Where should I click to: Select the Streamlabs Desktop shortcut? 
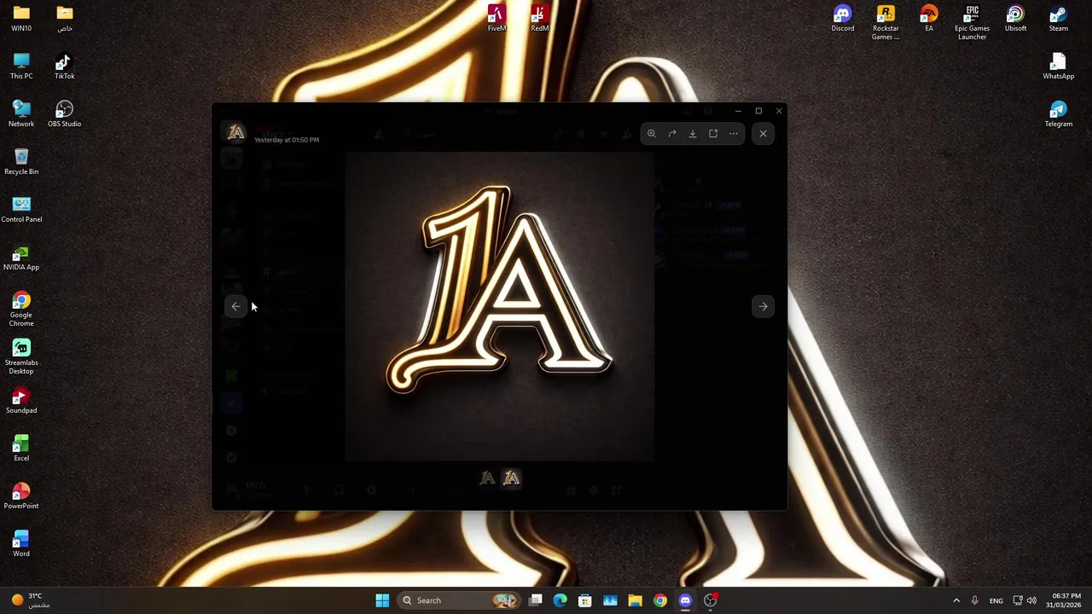(21, 356)
